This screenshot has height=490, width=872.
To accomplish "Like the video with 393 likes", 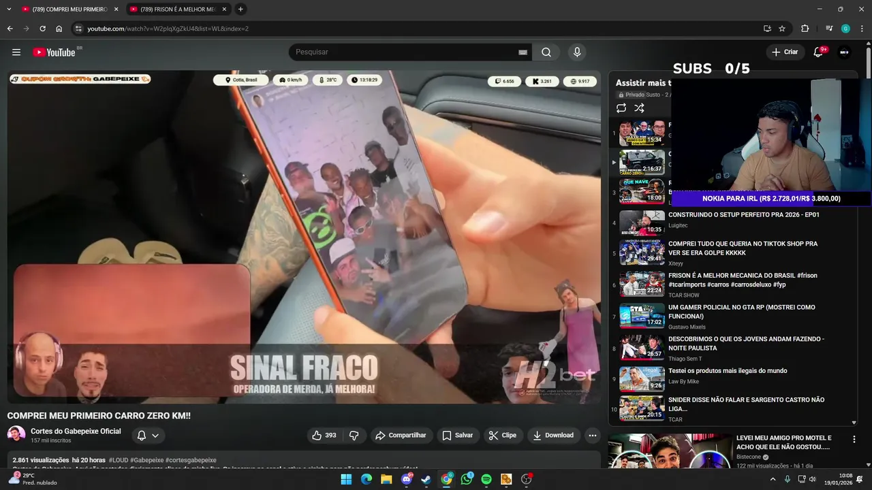I will tap(324, 436).
